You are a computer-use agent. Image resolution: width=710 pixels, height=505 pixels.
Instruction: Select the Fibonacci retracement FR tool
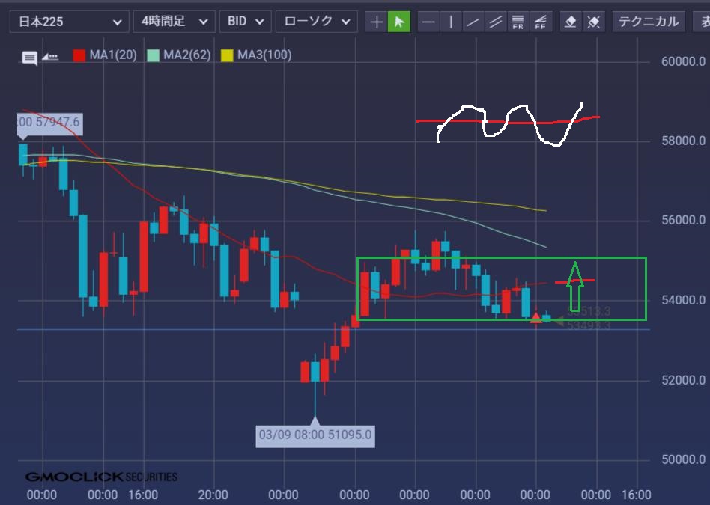(x=518, y=22)
